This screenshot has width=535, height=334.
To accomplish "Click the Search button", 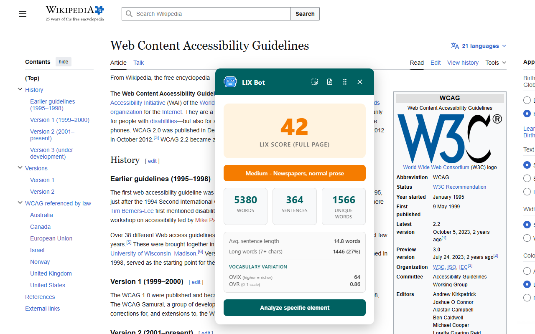I will pos(305,14).
